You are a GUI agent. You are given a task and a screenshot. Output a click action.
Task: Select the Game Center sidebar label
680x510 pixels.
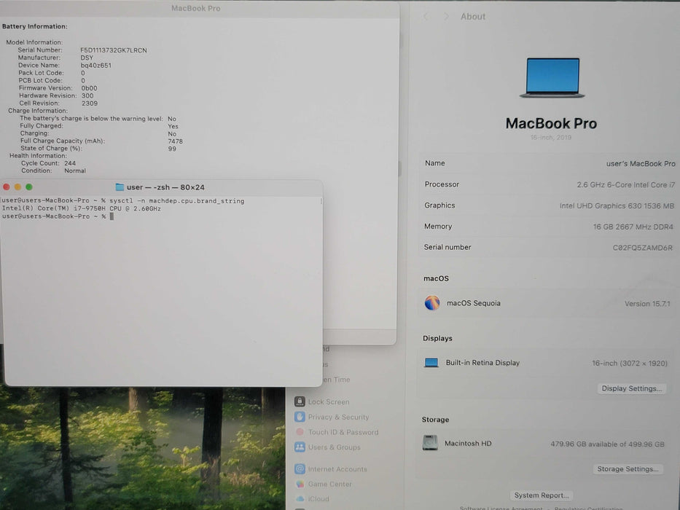pyautogui.click(x=329, y=484)
